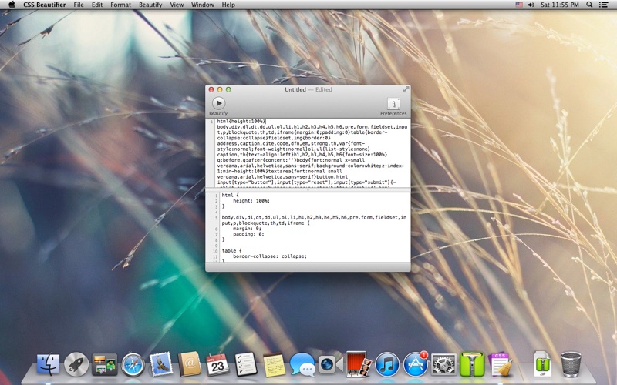
Task: Launch Safari compass icon
Action: (133, 364)
